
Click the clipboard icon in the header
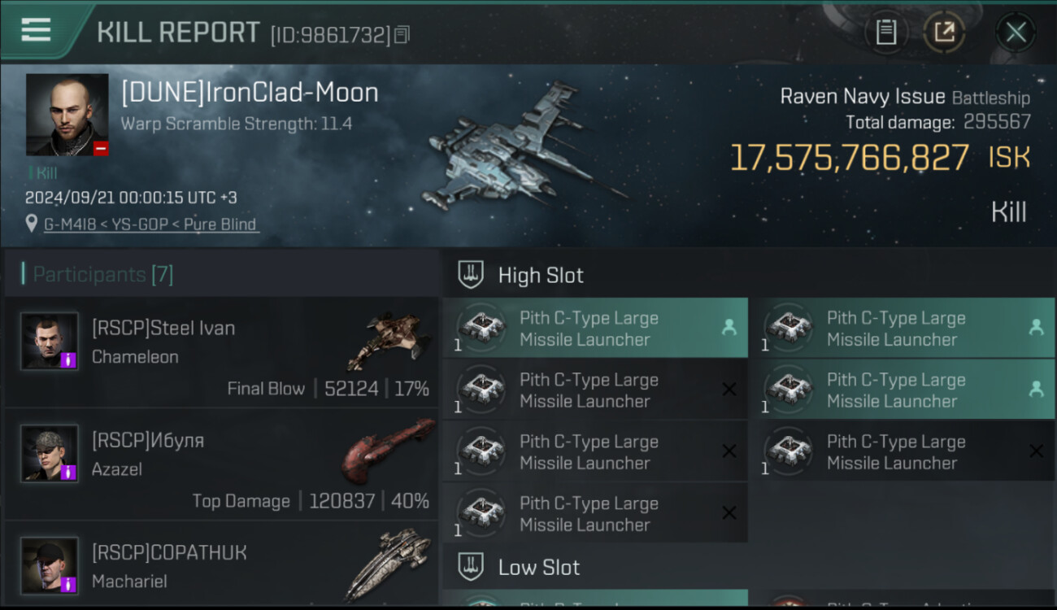click(885, 33)
